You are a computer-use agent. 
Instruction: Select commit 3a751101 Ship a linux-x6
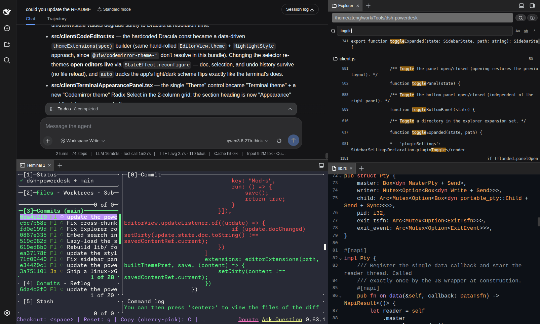click(69, 271)
